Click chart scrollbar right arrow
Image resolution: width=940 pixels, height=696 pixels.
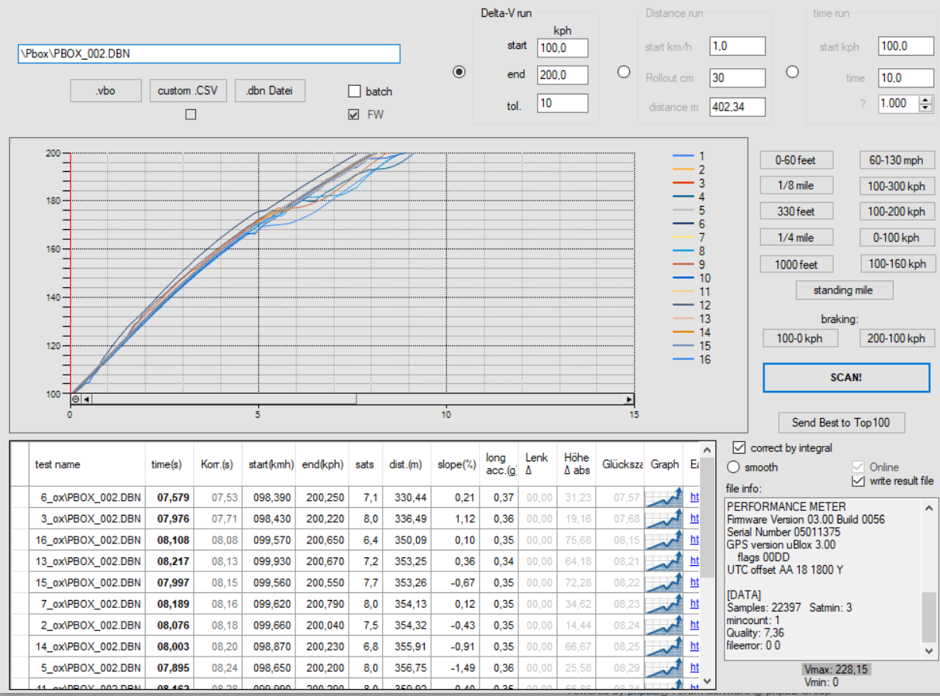(x=629, y=399)
